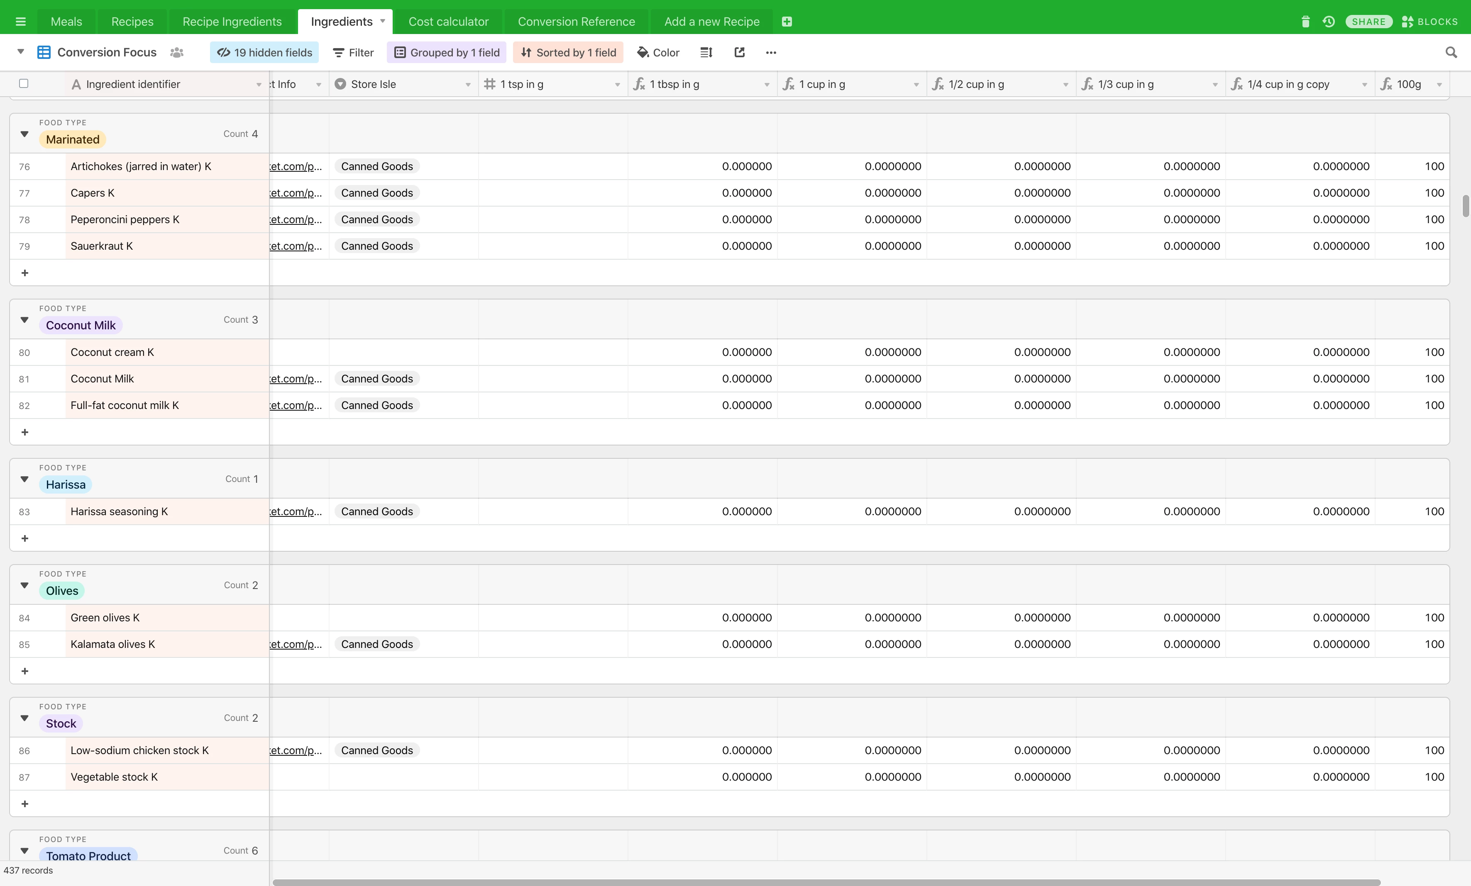Open base revision history icon

coord(1328,22)
